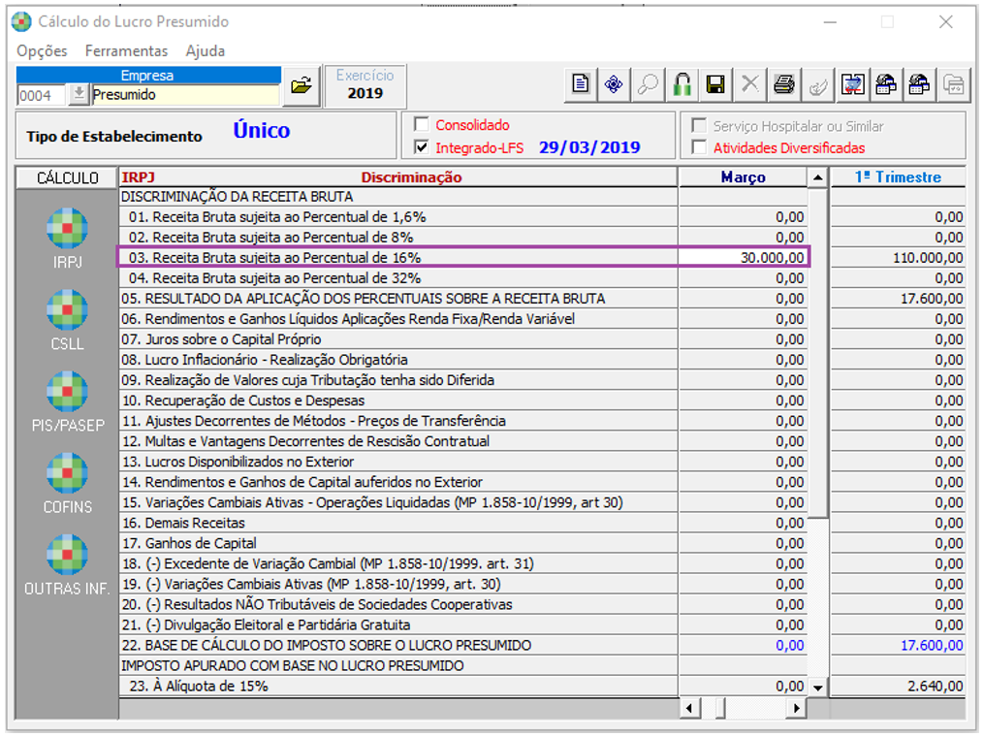This screenshot has width=984, height=737.
Task: Click the first calendar gear icon
Action: point(885,84)
